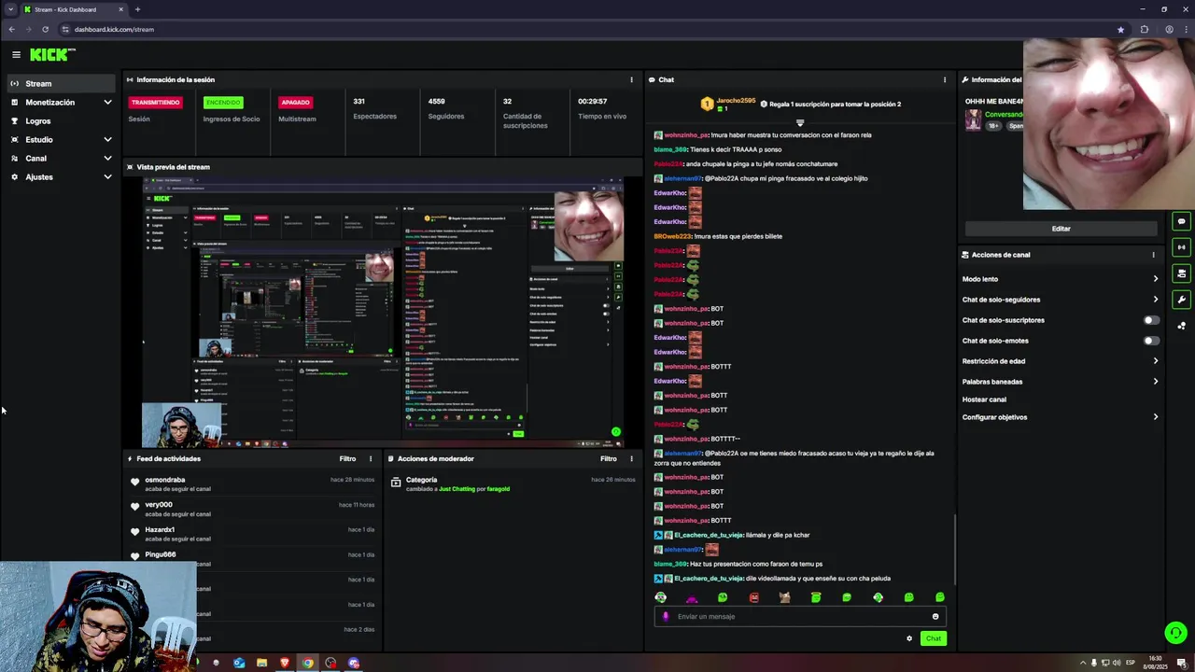This screenshot has width=1195, height=672.
Task: Click very000 follow entry in feed
Action: pos(253,509)
